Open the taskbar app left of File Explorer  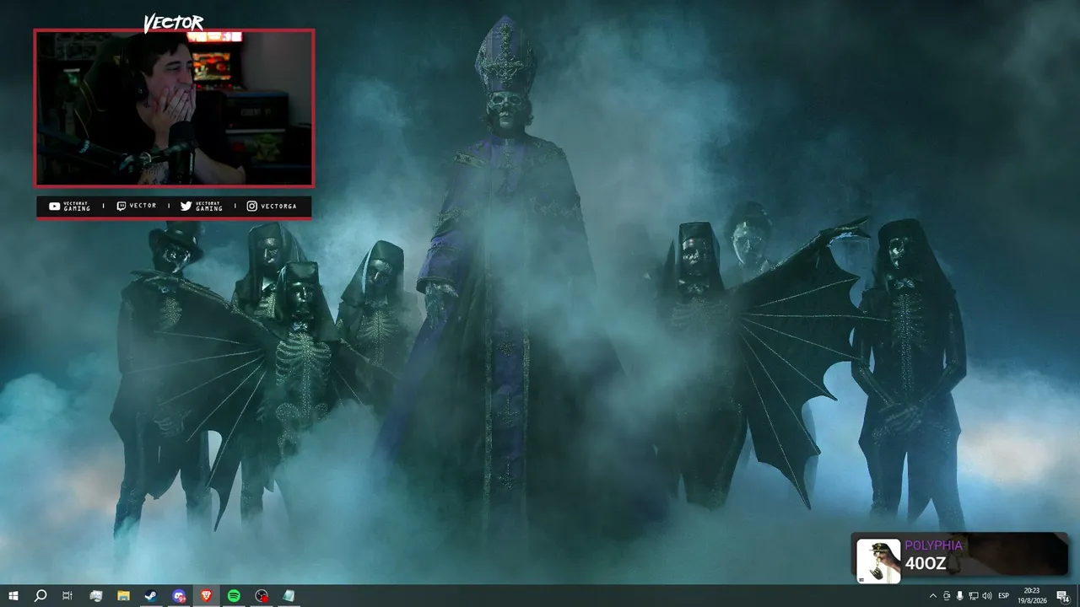[96, 596]
